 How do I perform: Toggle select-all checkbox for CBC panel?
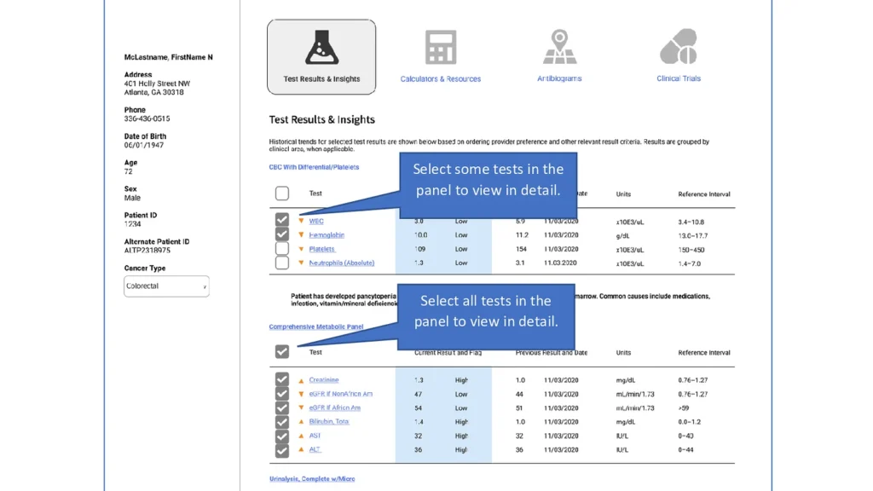point(282,194)
